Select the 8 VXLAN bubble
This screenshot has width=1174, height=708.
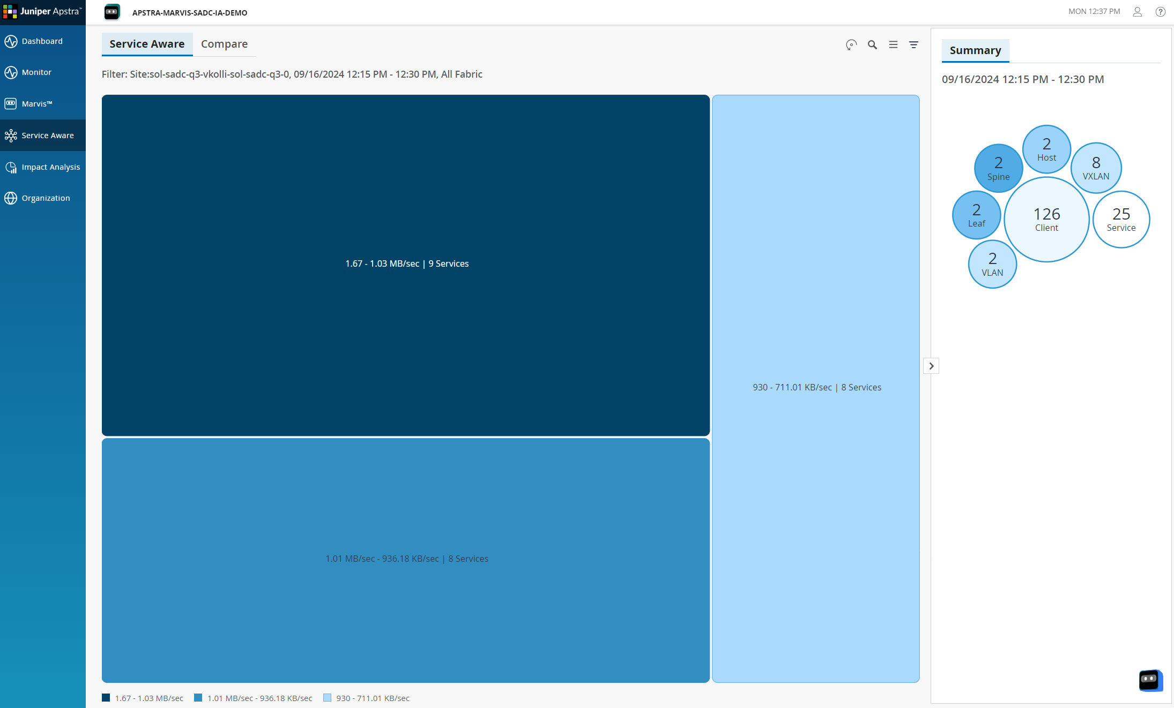(x=1096, y=168)
